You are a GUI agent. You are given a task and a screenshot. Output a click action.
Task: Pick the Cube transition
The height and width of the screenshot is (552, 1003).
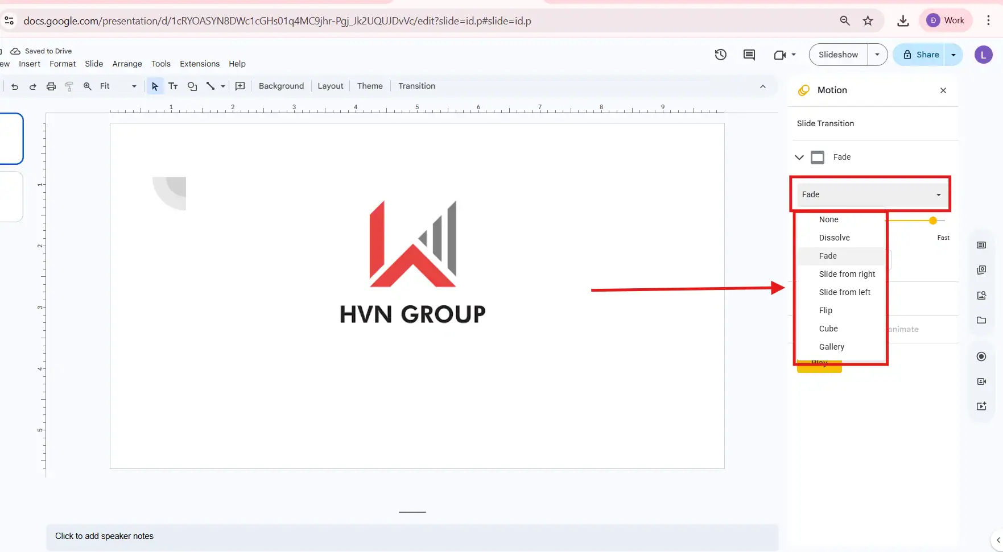[x=841, y=329]
